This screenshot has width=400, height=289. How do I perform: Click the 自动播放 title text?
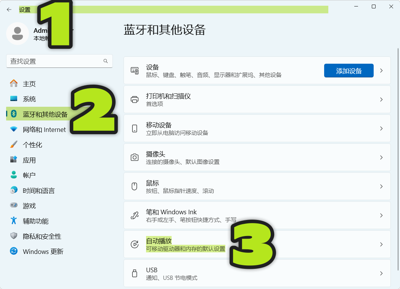pyautogui.click(x=159, y=241)
